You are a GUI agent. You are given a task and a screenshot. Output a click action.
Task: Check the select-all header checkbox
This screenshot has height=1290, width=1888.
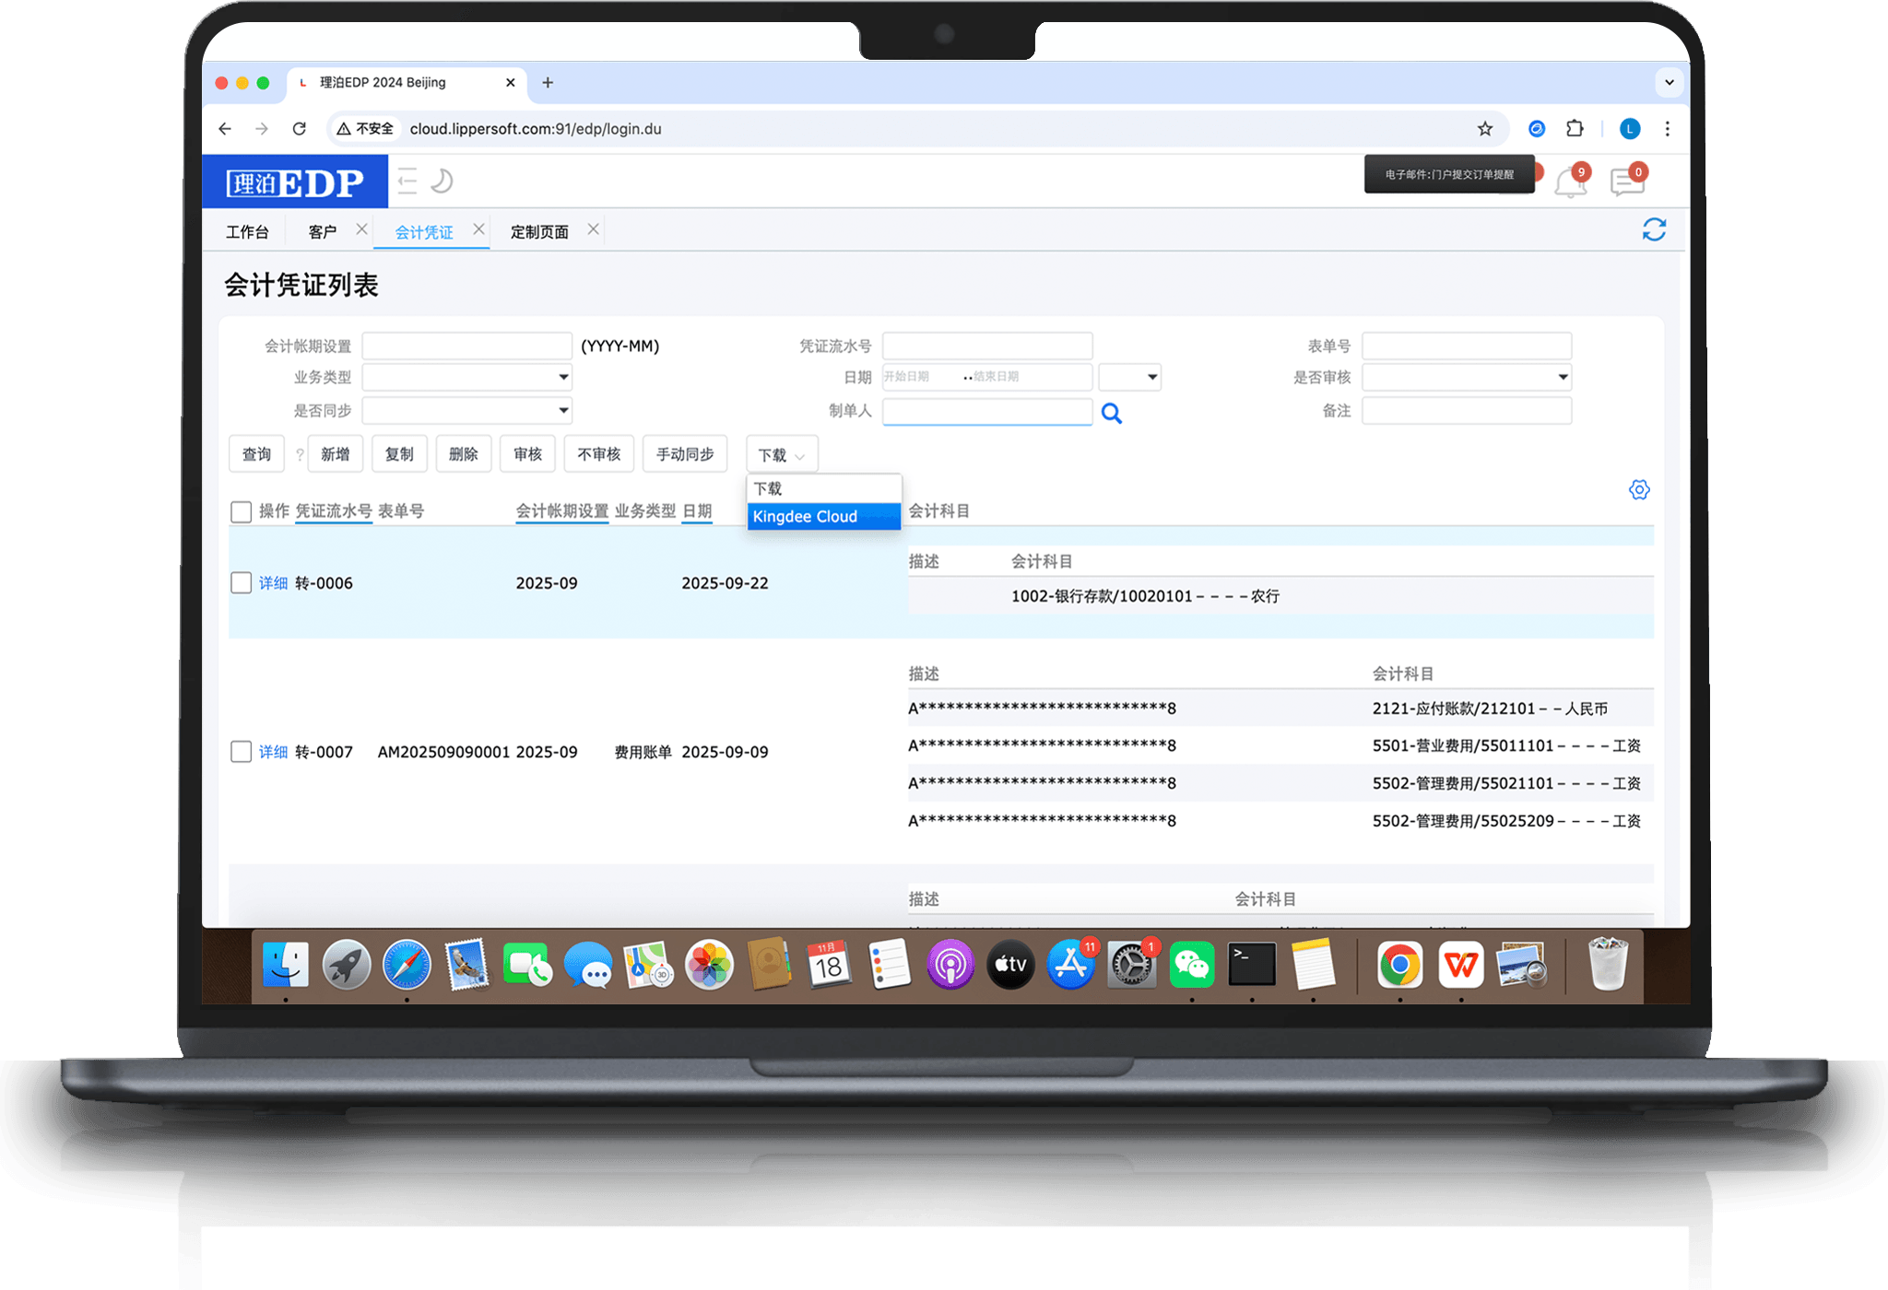(x=241, y=511)
